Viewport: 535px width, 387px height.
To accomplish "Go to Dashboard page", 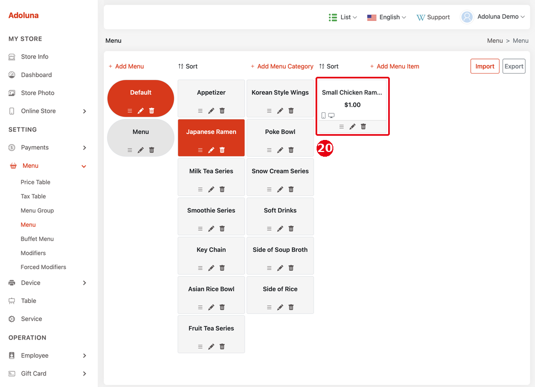I will (x=36, y=75).
